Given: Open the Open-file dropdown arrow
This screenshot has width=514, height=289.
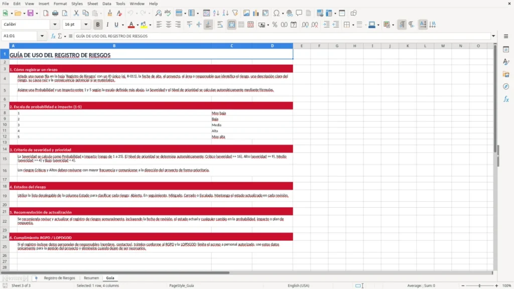Looking at the screenshot, I should 24,14.
